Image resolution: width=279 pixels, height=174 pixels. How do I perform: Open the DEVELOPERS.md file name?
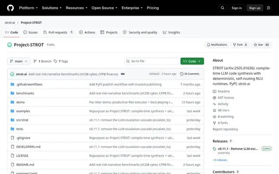pyautogui.click(x=28, y=147)
